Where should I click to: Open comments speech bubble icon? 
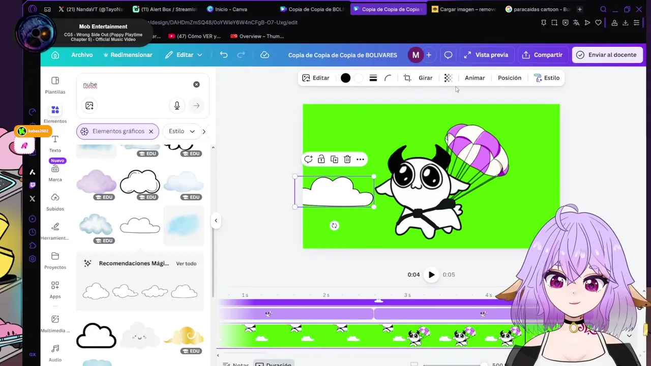click(x=448, y=55)
